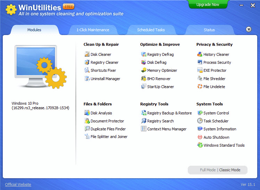Click the computer with gears image
This screenshot has width=260, height=190.
[x=41, y=67]
